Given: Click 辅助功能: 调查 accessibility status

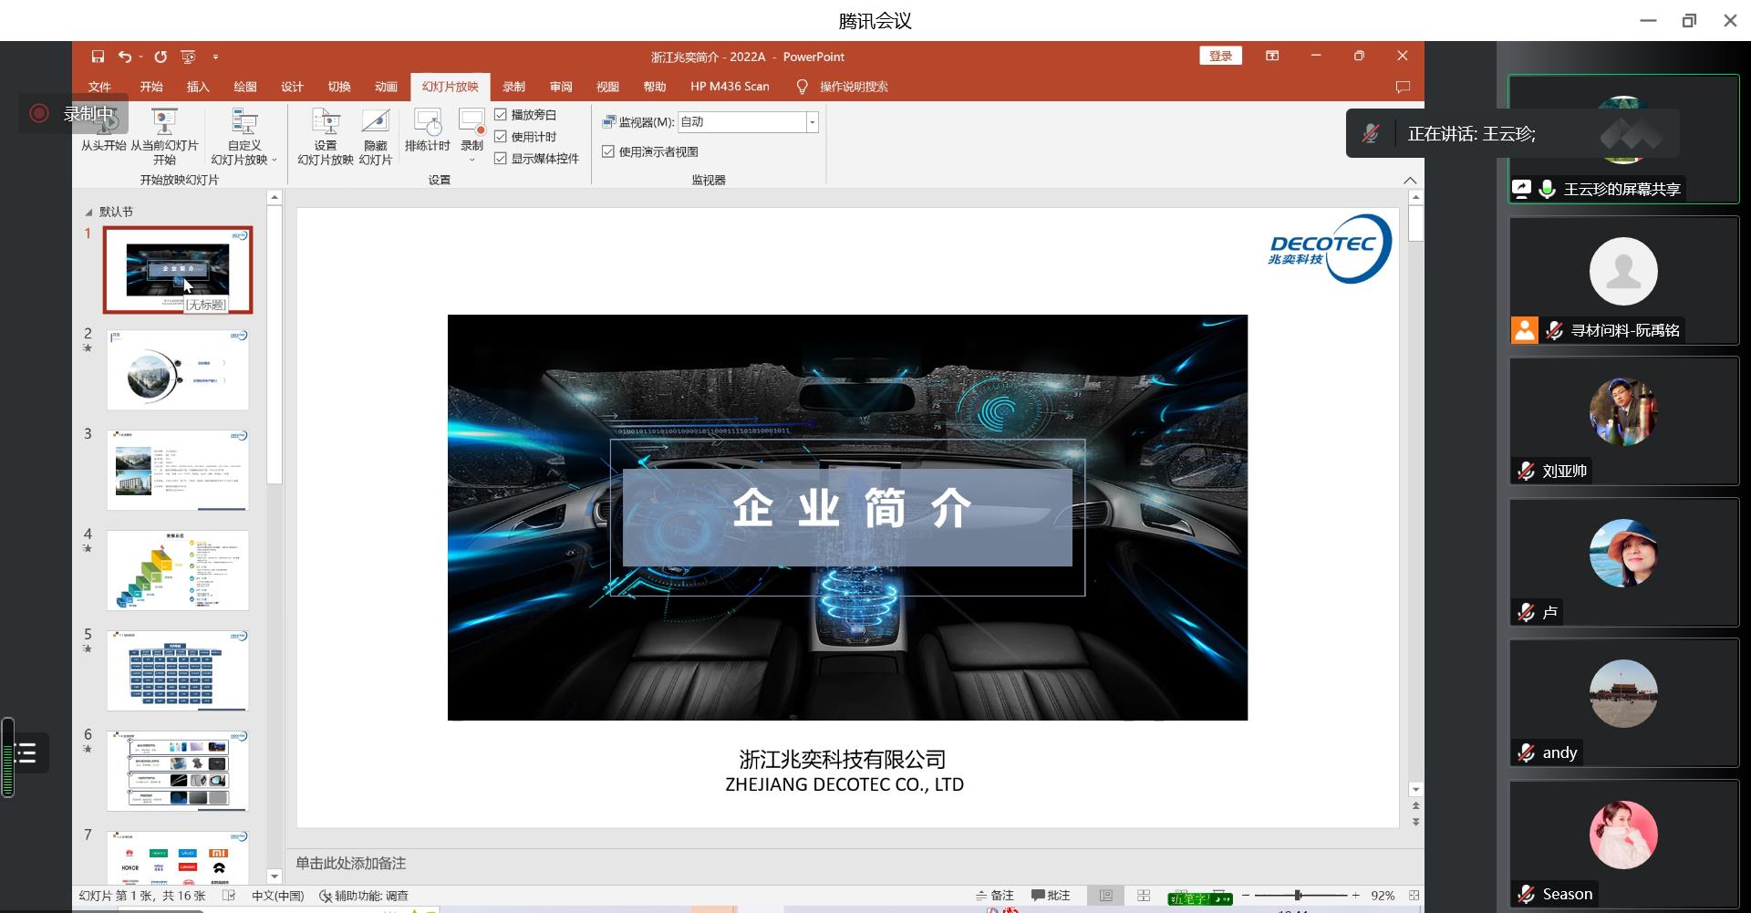Looking at the screenshot, I should coord(364,896).
